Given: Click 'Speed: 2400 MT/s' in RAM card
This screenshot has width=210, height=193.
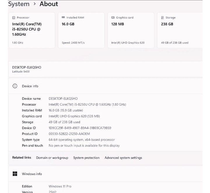Looking at the screenshot, I should 73,43.
